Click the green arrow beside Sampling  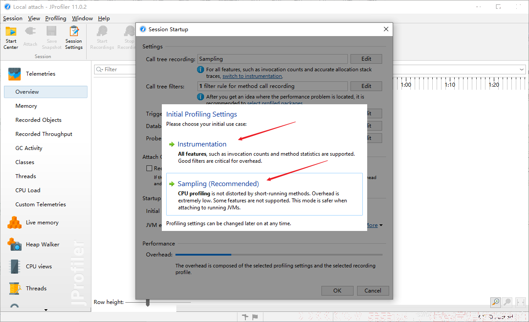click(172, 184)
